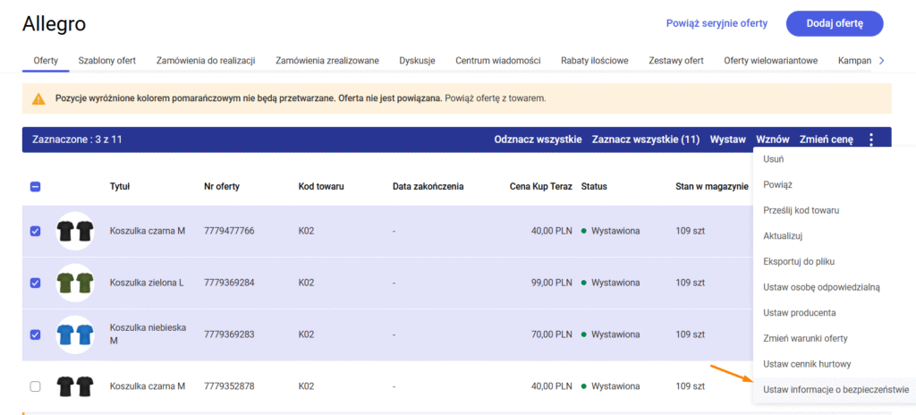Click the Status column header

[594, 187]
